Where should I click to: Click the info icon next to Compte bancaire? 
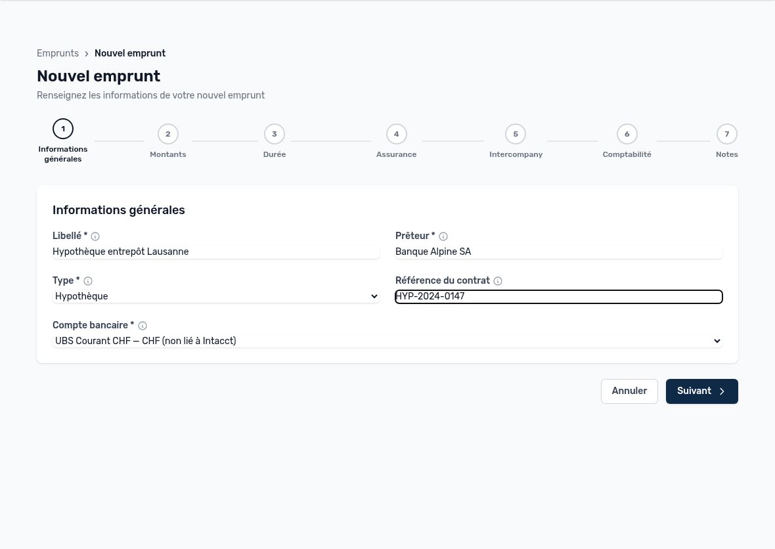(143, 326)
